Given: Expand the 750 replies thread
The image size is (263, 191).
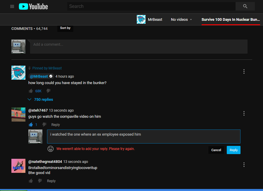Looking at the screenshot, I should [x=40, y=100].
